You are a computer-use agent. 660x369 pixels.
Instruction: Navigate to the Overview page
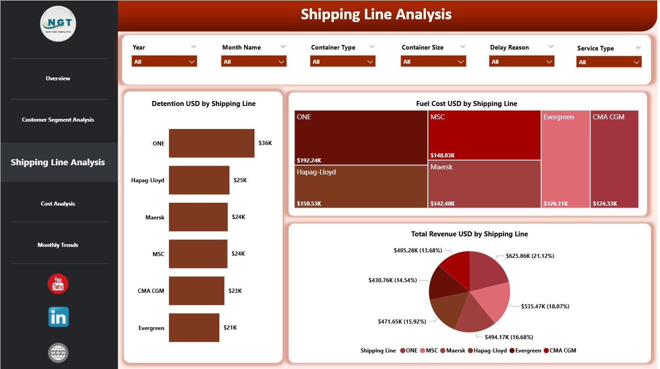58,78
